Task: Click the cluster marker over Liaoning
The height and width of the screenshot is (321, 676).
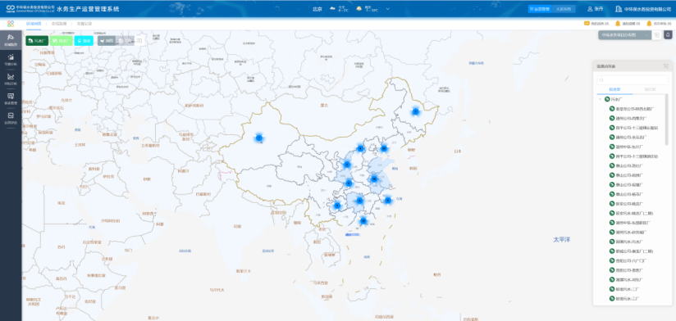Action: [384, 149]
